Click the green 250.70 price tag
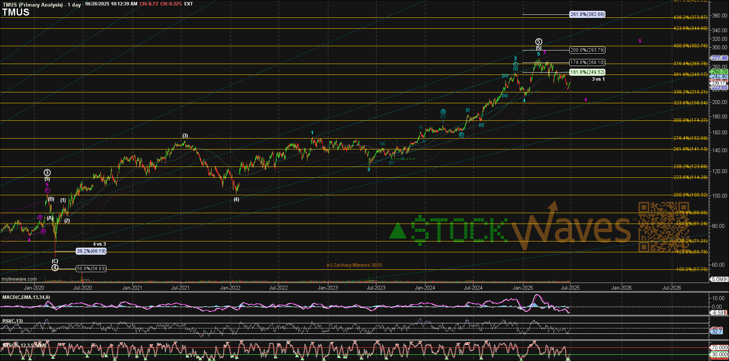729x361 pixels. (719, 71)
